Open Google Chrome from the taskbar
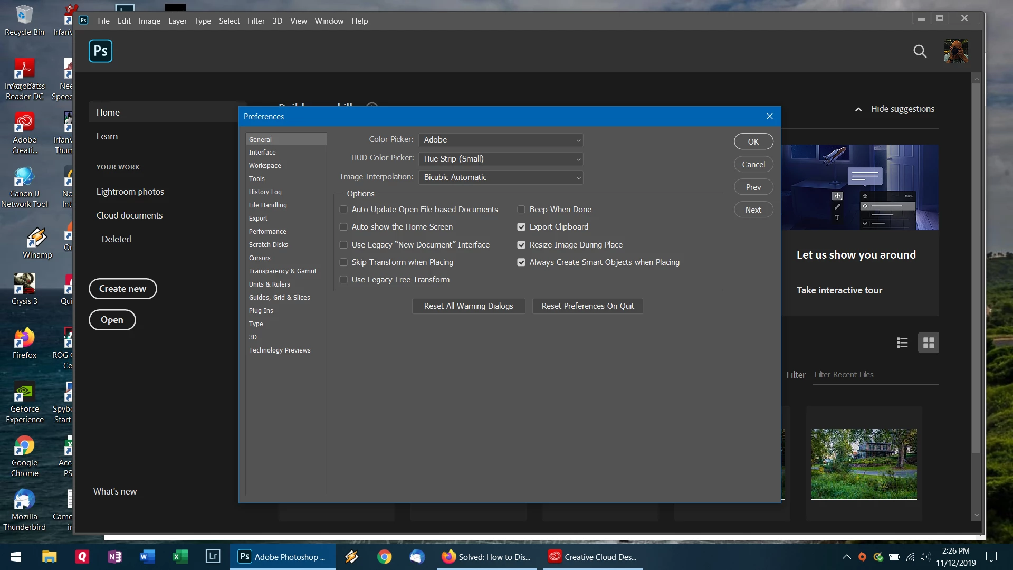The width and height of the screenshot is (1013, 570). tap(385, 557)
